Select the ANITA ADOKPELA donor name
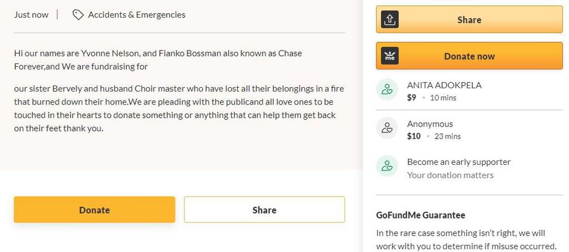The image size is (569, 252). (444, 85)
